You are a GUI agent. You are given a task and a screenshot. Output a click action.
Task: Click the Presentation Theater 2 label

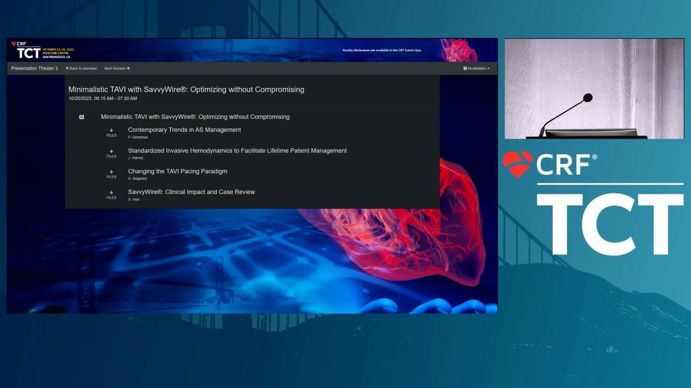[35, 68]
